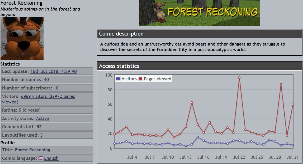Select the English language link

point(51,158)
